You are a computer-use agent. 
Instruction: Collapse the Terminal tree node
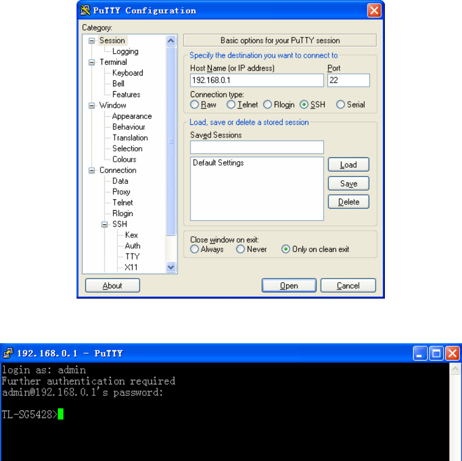92,62
